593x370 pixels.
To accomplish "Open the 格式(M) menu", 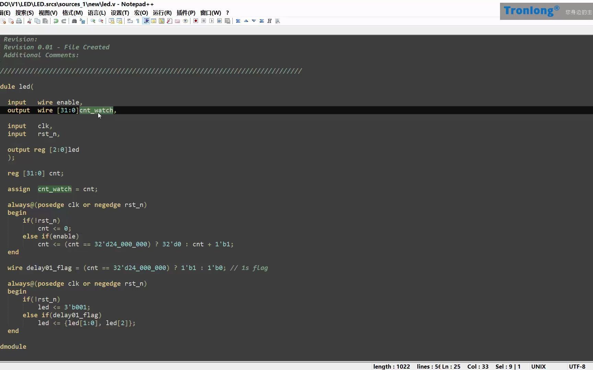I will [72, 13].
